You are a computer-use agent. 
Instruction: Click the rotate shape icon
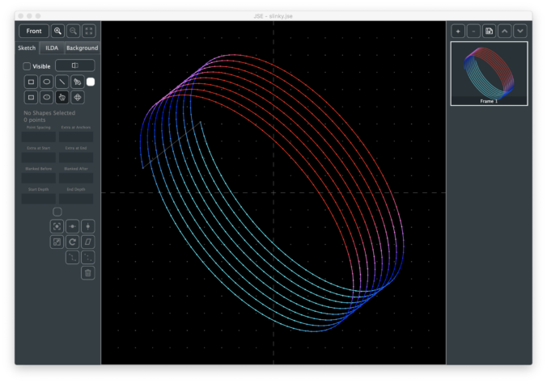click(x=72, y=242)
